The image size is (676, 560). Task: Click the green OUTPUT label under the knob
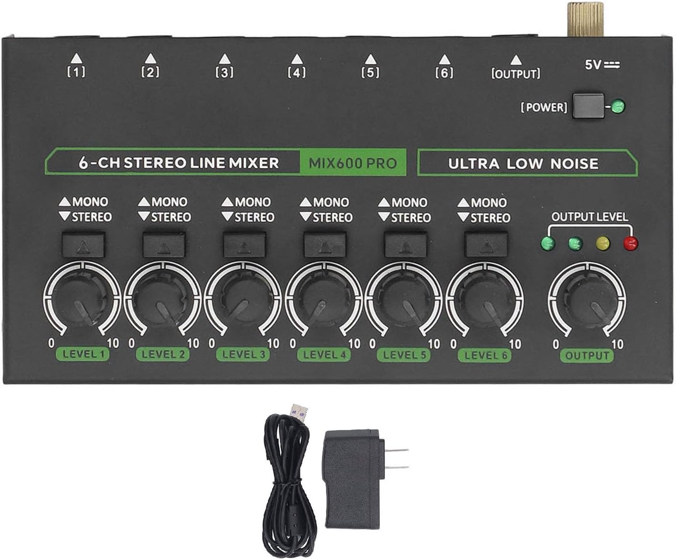click(x=587, y=356)
